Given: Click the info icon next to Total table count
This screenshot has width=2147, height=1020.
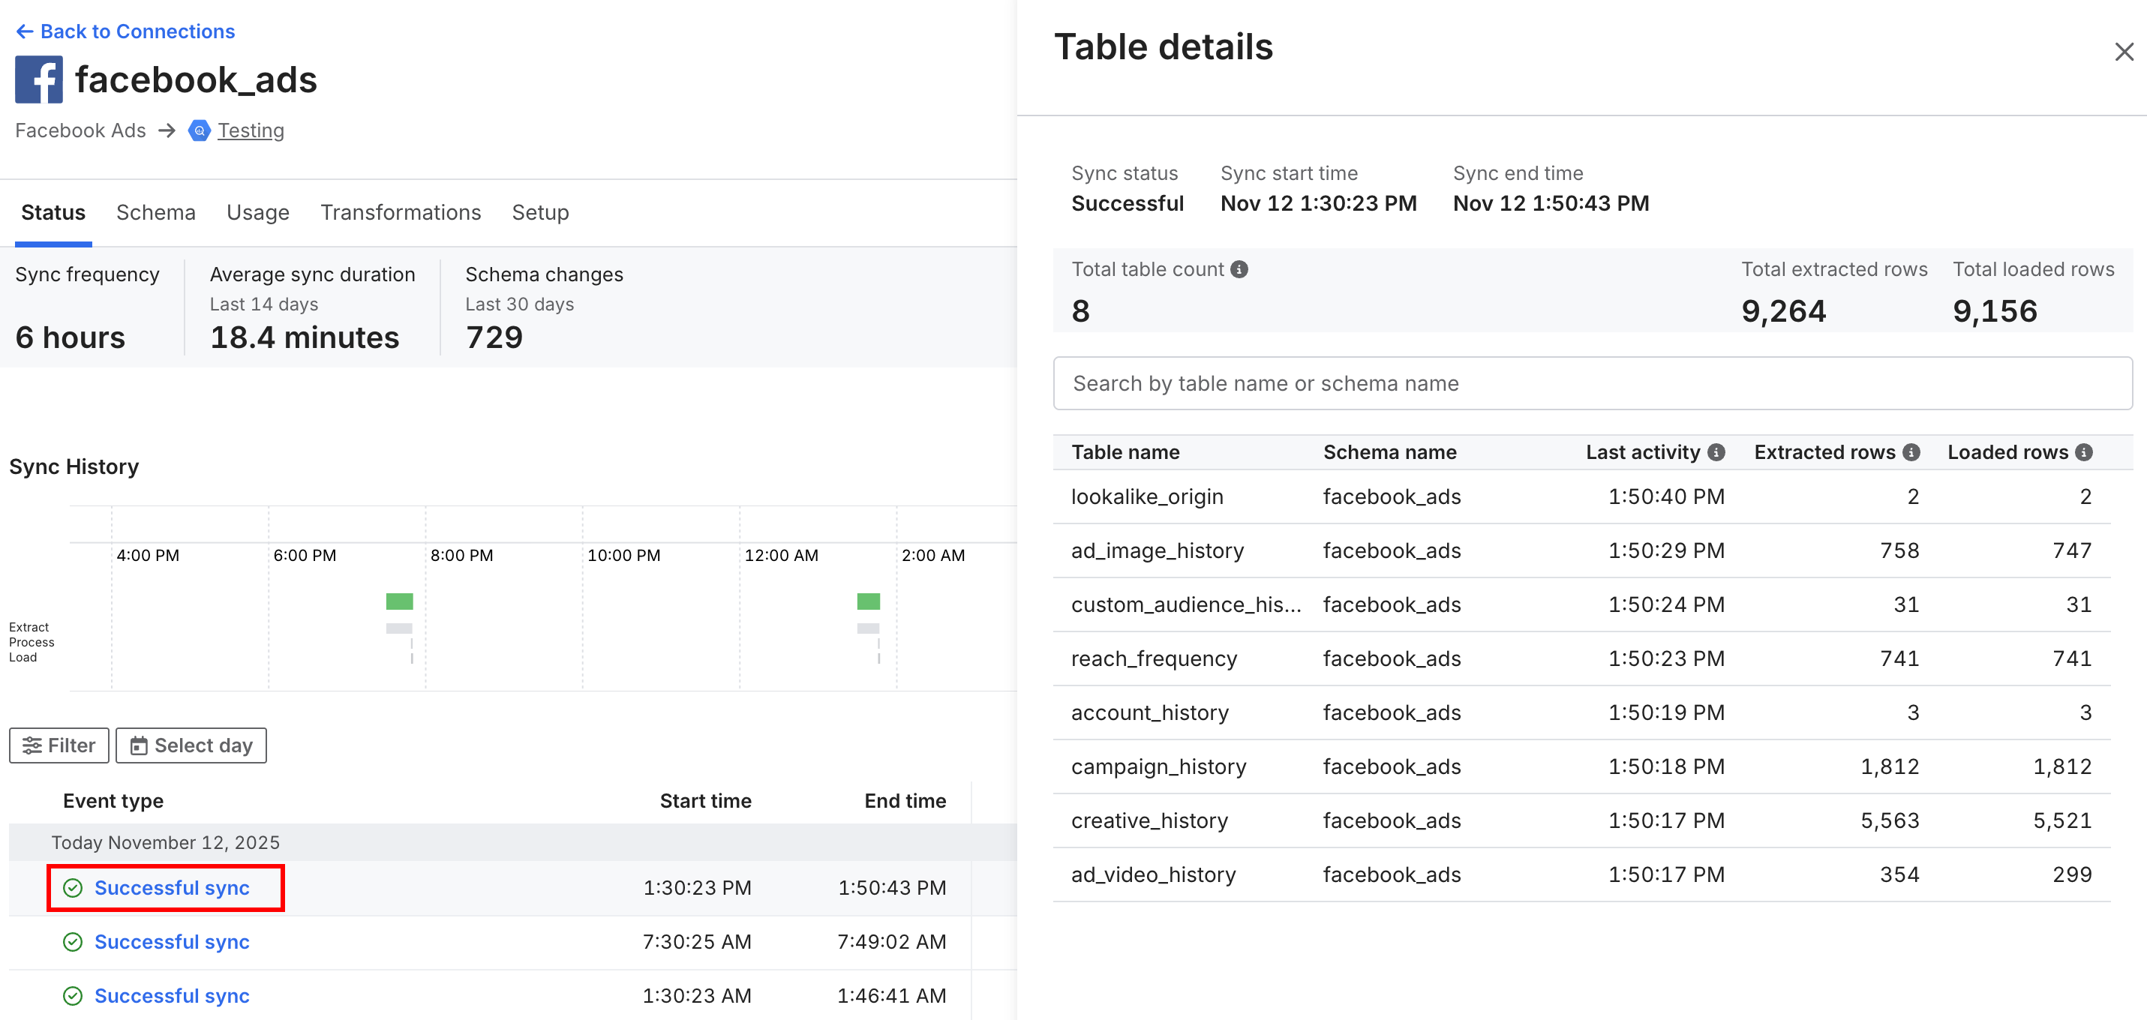Looking at the screenshot, I should tap(1239, 268).
